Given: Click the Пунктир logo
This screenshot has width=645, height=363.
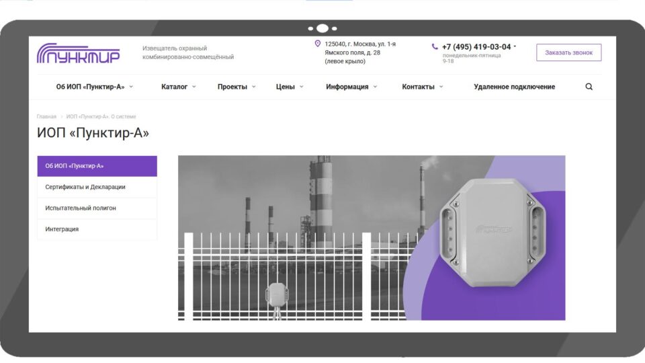Looking at the screenshot, I should pos(78,53).
